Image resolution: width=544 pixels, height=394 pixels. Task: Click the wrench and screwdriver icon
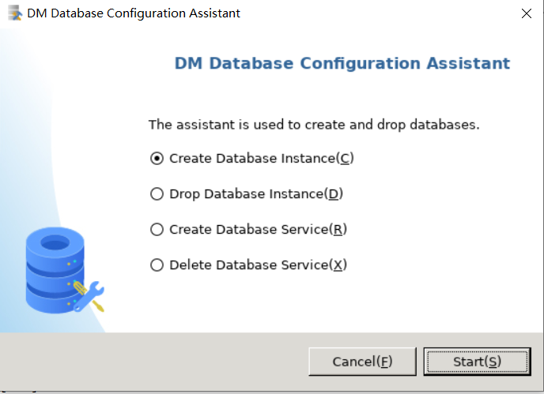(x=89, y=296)
